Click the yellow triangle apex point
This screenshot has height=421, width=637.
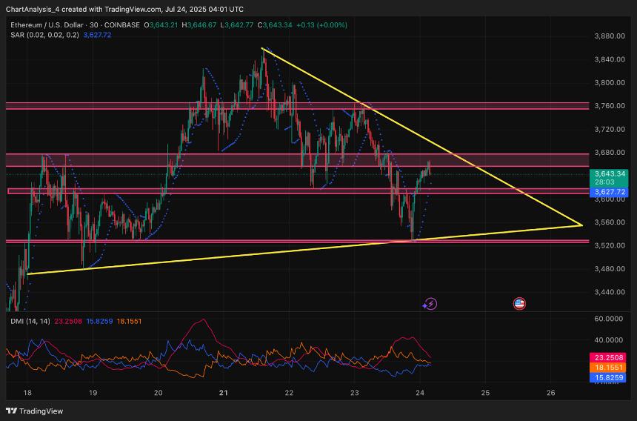pyautogui.click(x=581, y=225)
